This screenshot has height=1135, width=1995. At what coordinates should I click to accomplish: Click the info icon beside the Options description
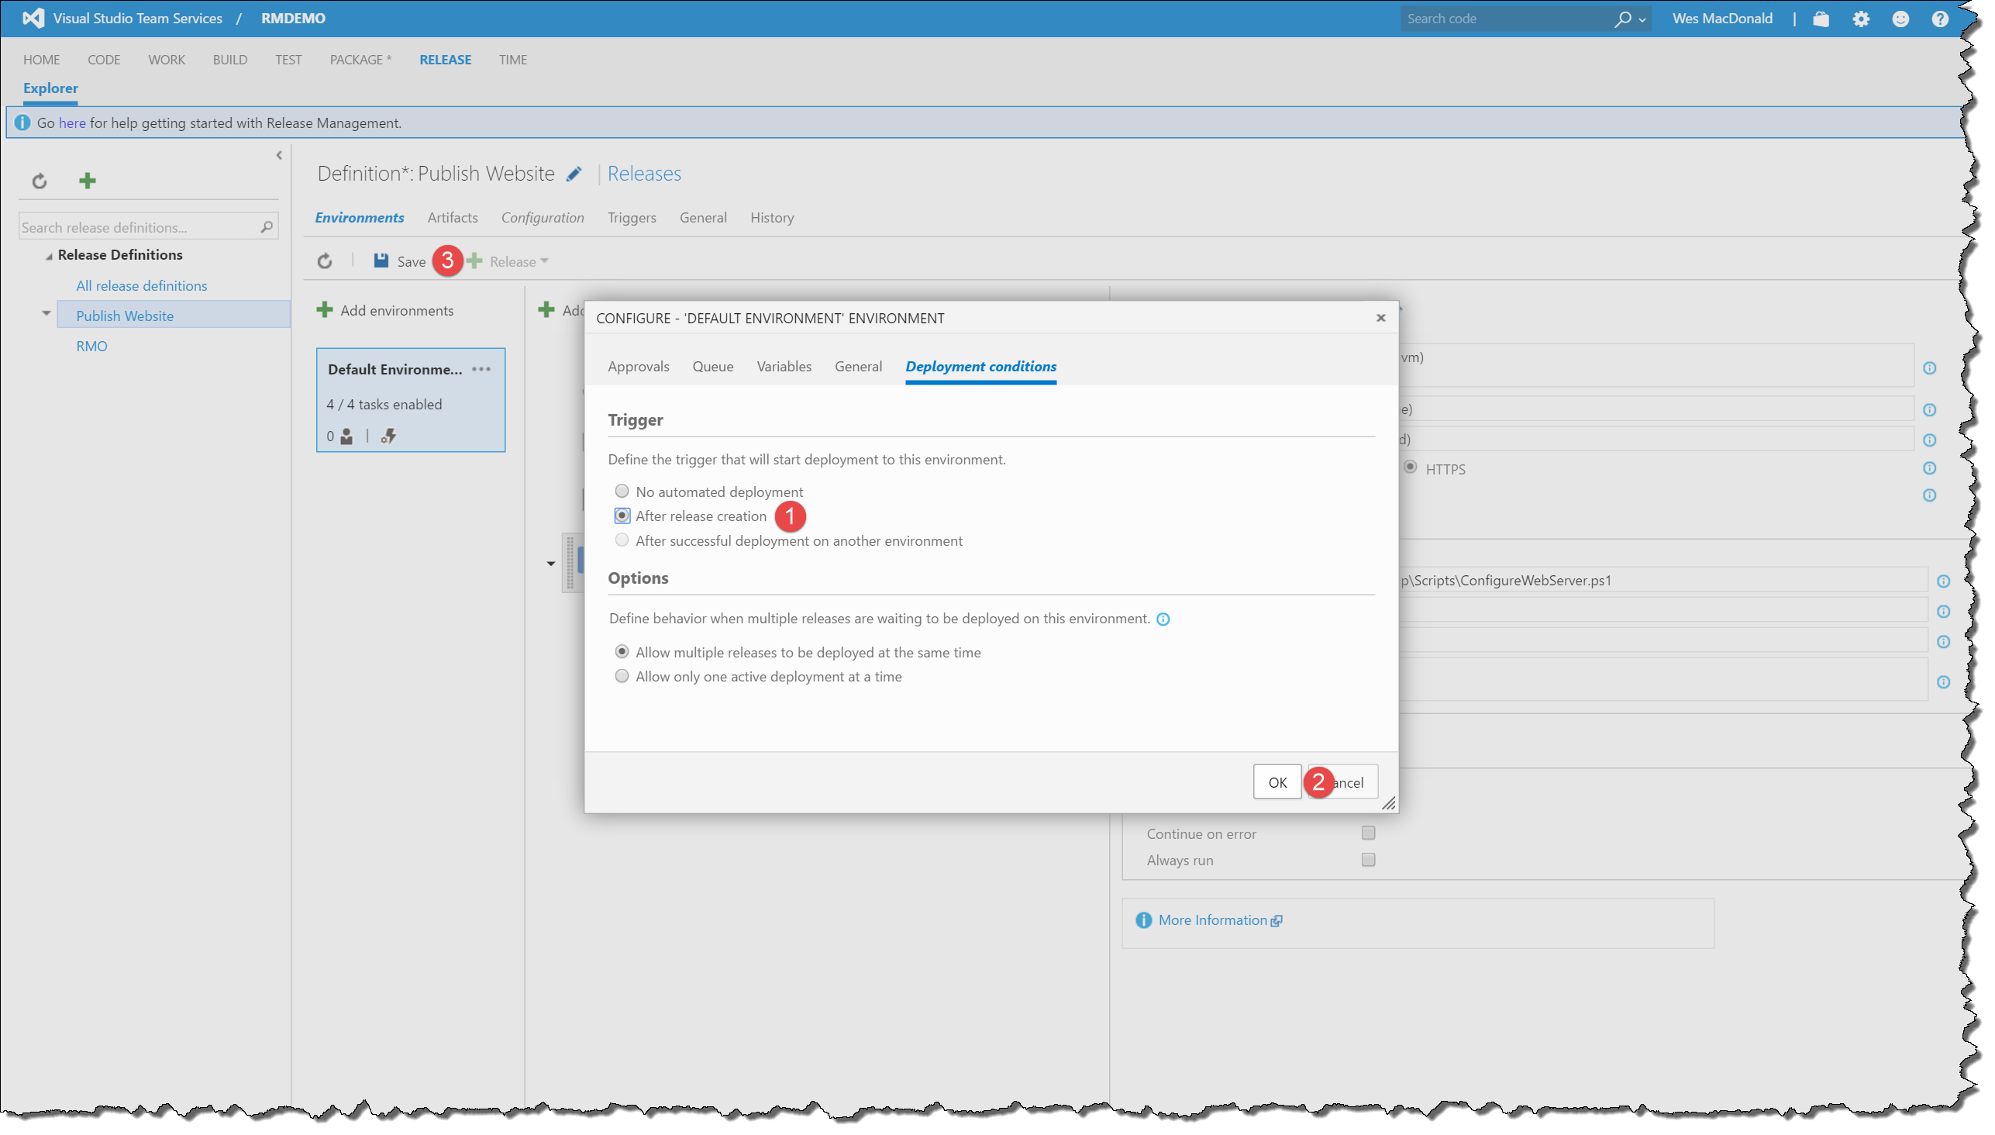click(1163, 619)
